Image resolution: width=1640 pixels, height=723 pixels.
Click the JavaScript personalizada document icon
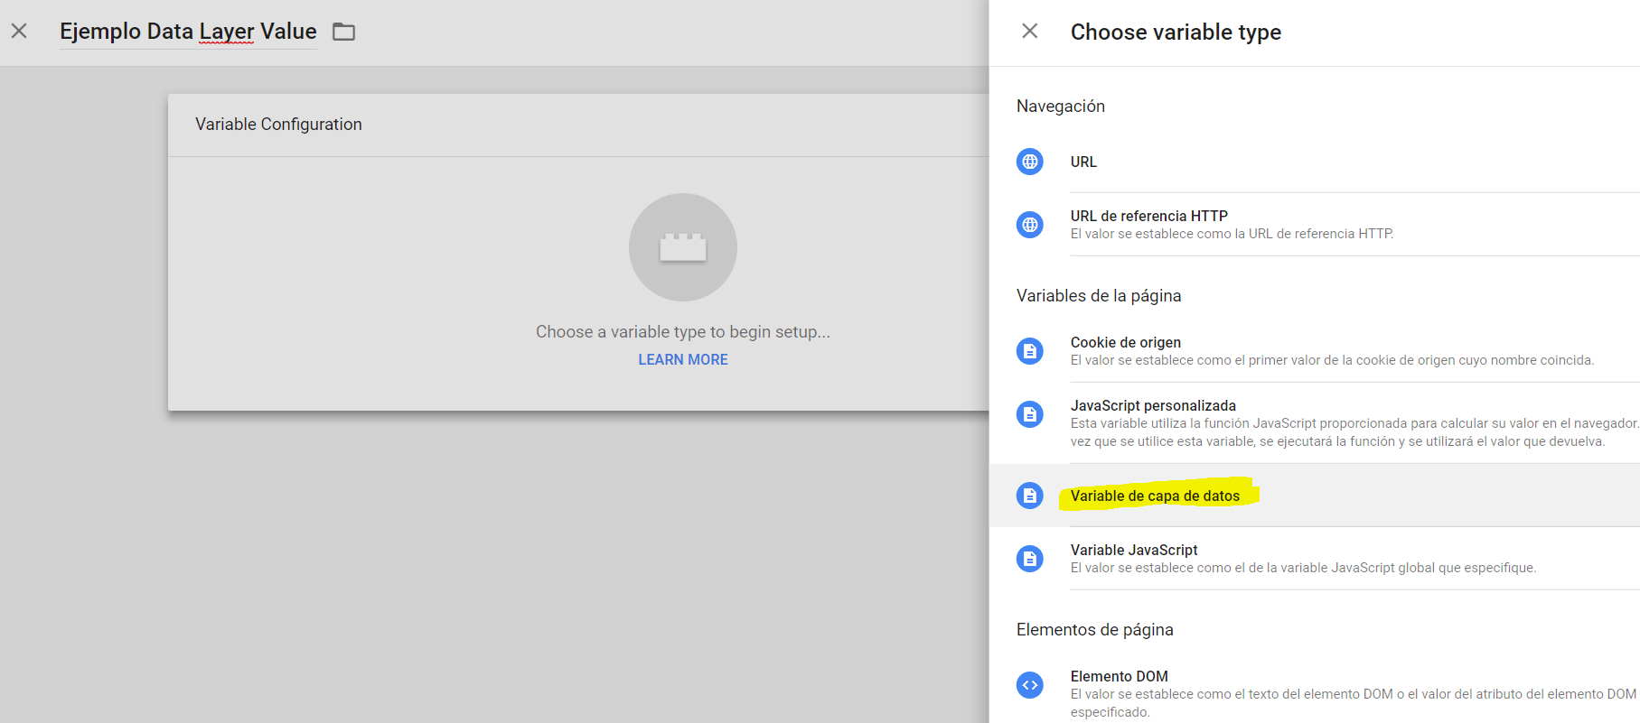pos(1030,414)
